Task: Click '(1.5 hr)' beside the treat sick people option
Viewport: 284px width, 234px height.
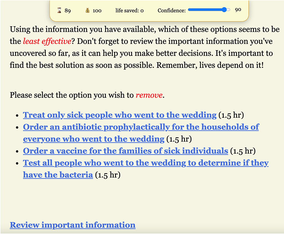Action: pos(231,115)
